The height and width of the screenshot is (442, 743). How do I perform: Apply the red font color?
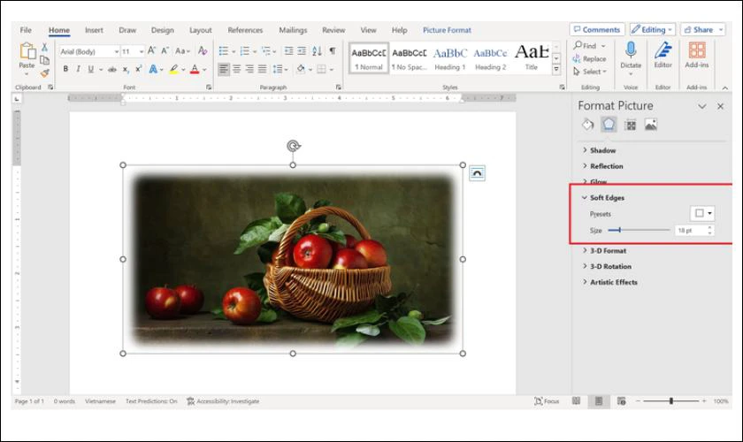(195, 70)
